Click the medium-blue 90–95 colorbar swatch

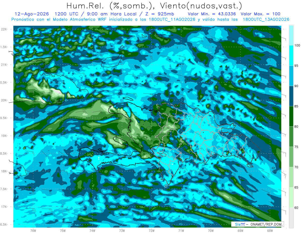[x=291, y=76]
